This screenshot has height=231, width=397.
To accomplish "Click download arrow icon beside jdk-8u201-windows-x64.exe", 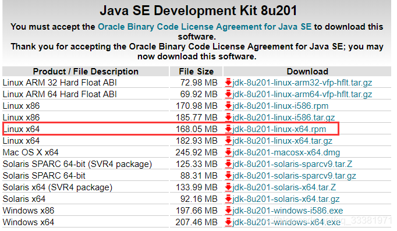I will point(228,222).
